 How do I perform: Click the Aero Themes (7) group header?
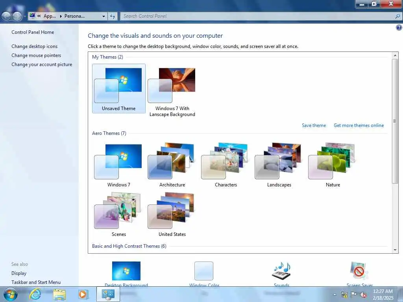[x=109, y=133]
